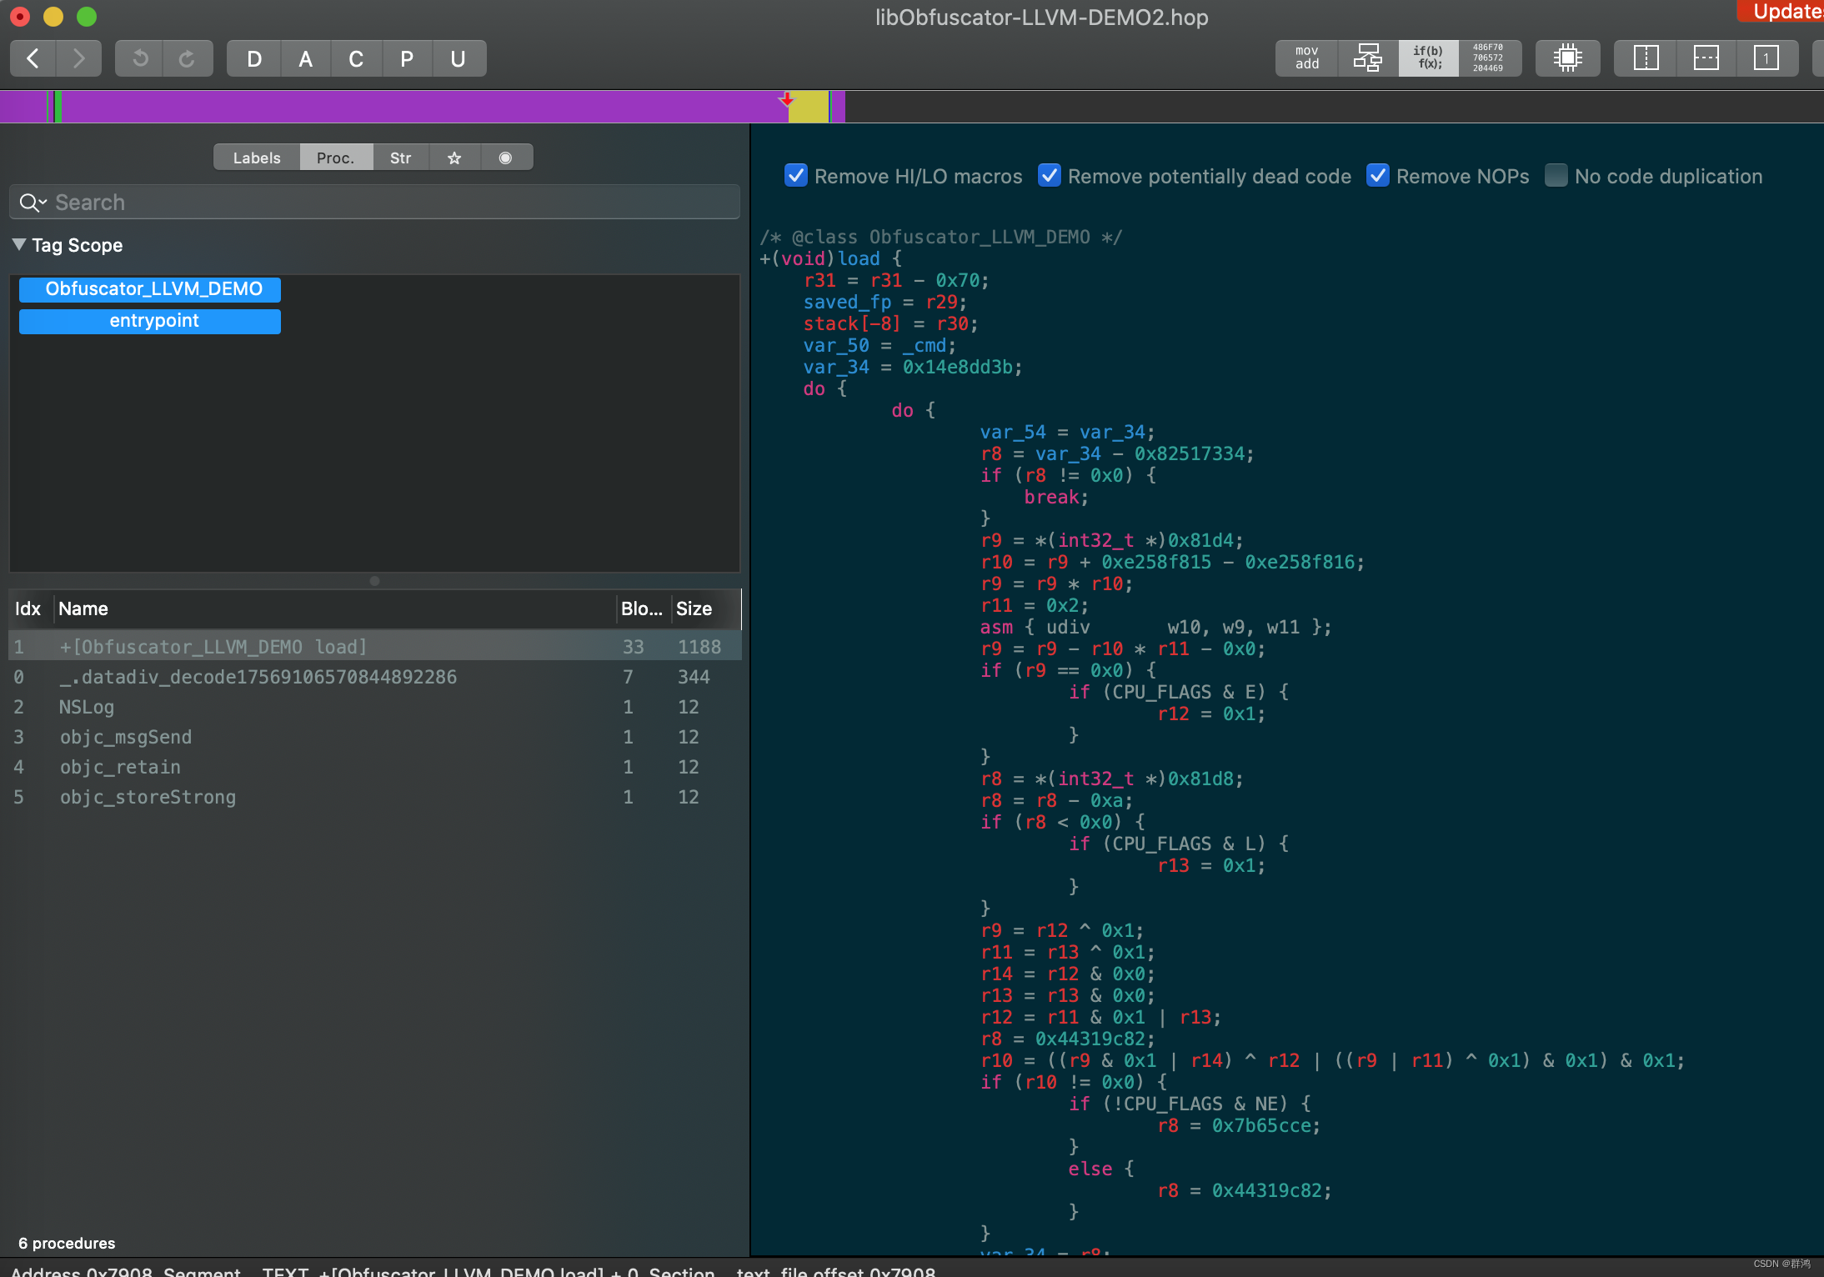Viewport: 1824px width, 1277px height.
Task: Select pseudo-code if(b) f(x) view
Action: pyautogui.click(x=1428, y=58)
